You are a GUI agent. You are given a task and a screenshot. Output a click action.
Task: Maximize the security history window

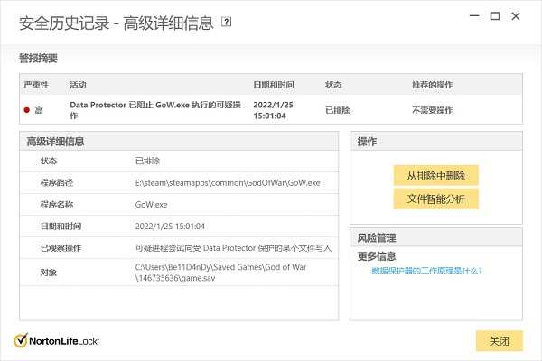495,16
